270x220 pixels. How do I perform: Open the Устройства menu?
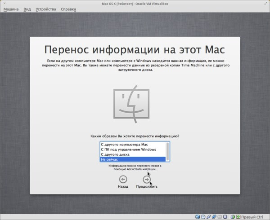click(46, 9)
